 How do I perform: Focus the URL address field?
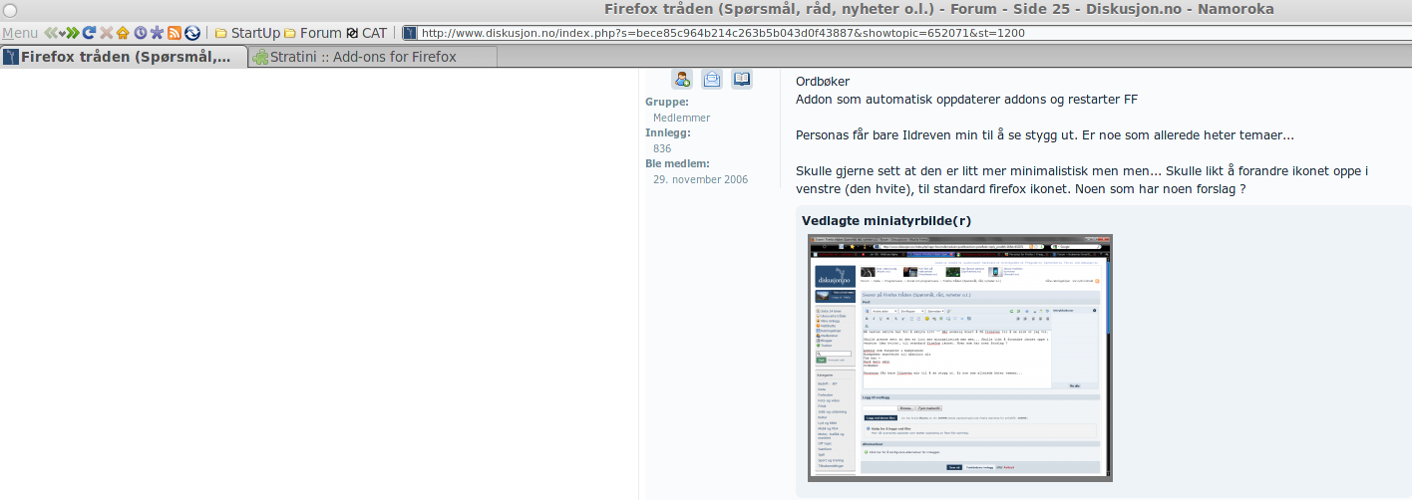click(914, 33)
